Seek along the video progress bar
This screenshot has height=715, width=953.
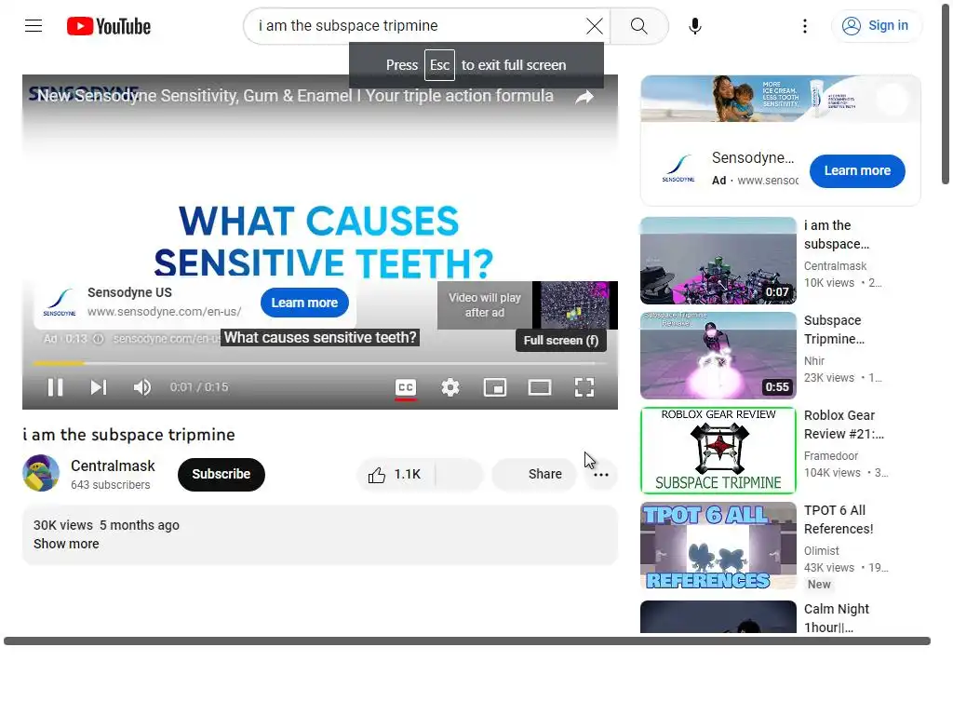[x=320, y=363]
